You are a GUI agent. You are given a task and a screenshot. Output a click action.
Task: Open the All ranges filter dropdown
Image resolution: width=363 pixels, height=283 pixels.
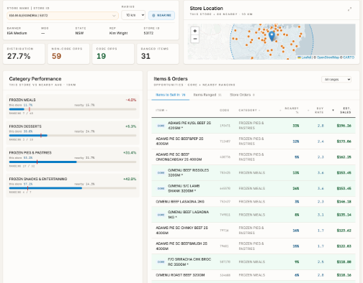336,79
